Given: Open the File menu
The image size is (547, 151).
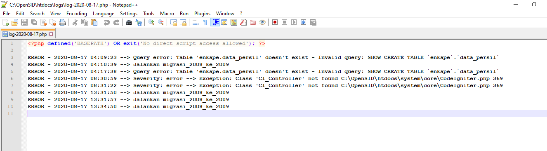Looking at the screenshot, I should click(x=7, y=14).
